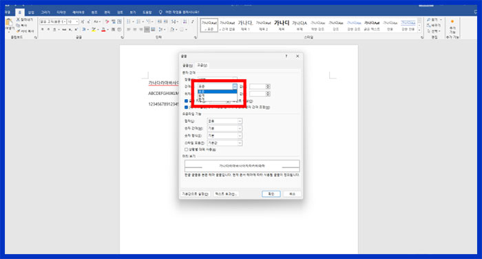Click the Decrease Indent icon
This screenshot has height=259, width=482.
coord(160,21)
